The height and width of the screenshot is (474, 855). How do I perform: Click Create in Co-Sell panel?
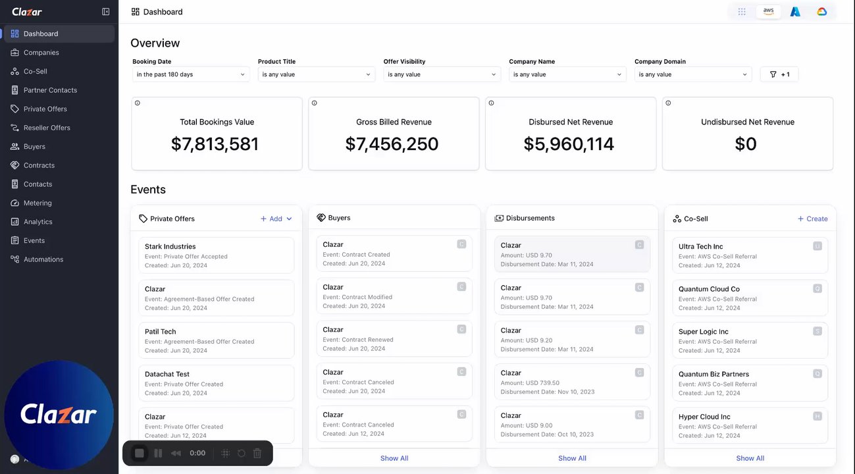tap(813, 219)
